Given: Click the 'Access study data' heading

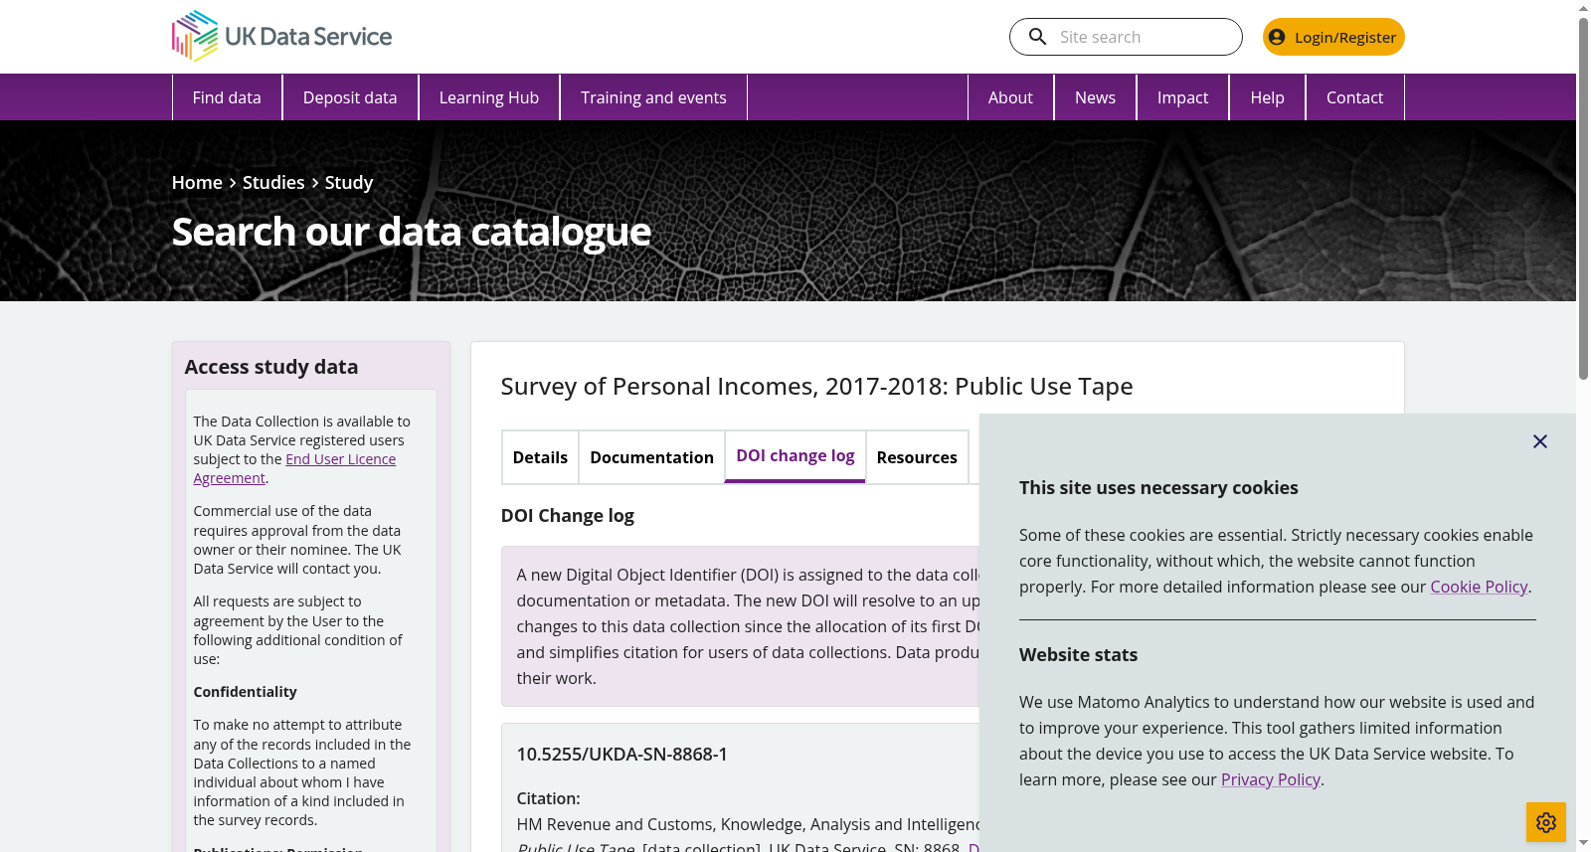Looking at the screenshot, I should click(271, 367).
